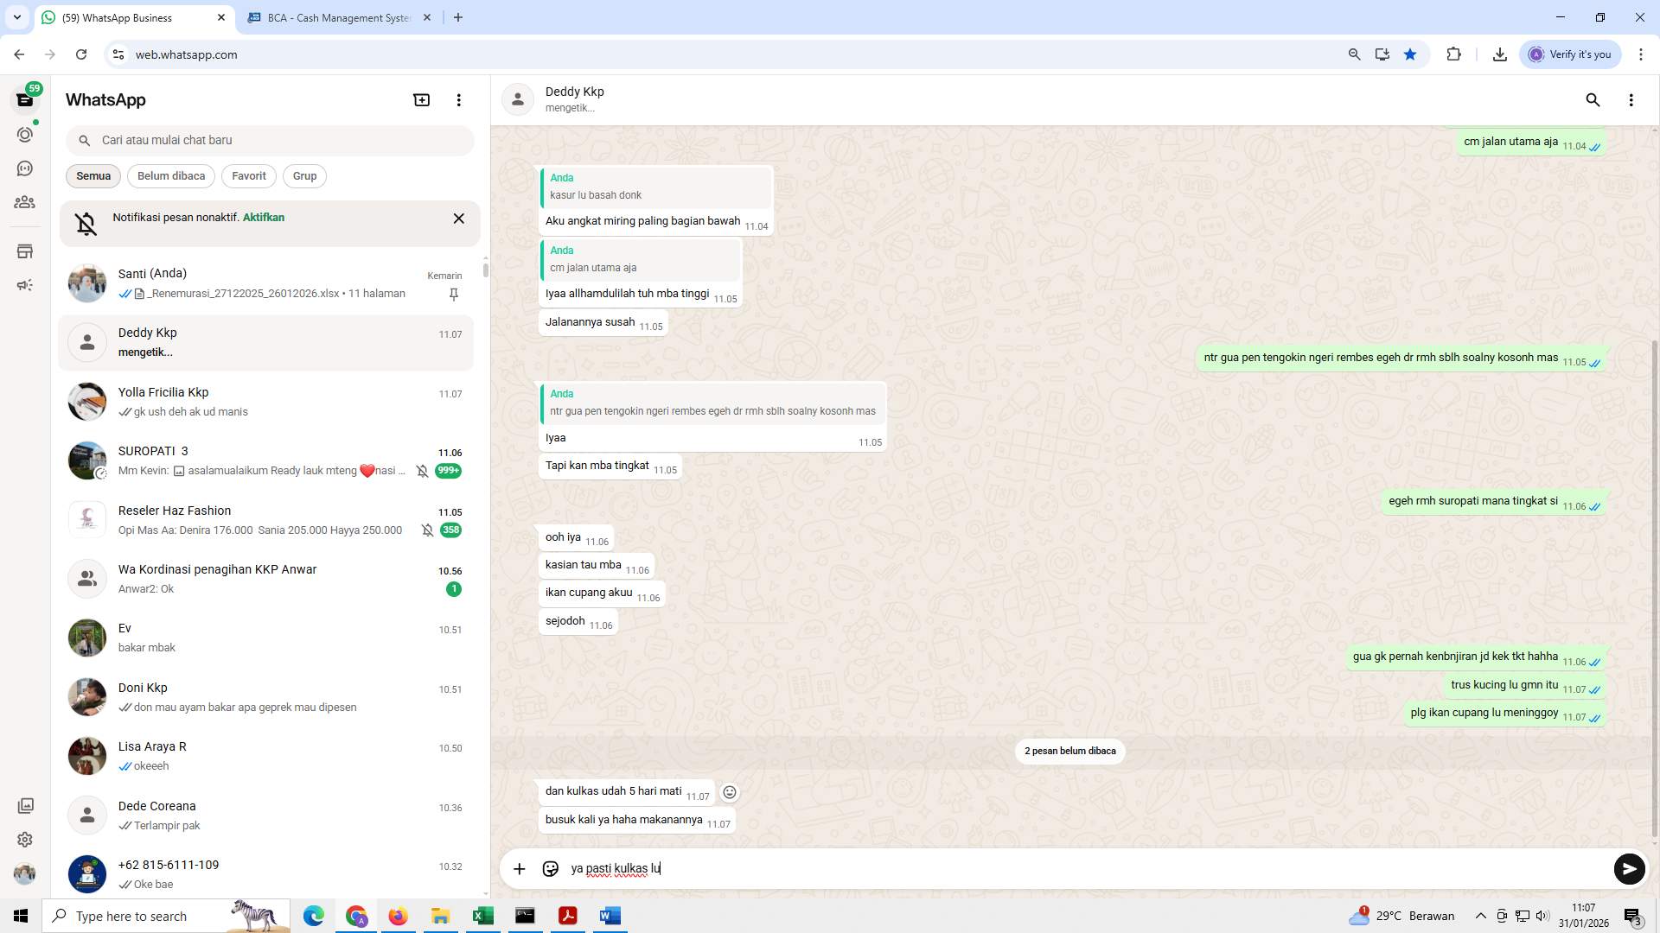Open the Excel icon on the taskbar
This screenshot has width=1660, height=933.
[x=483, y=916]
